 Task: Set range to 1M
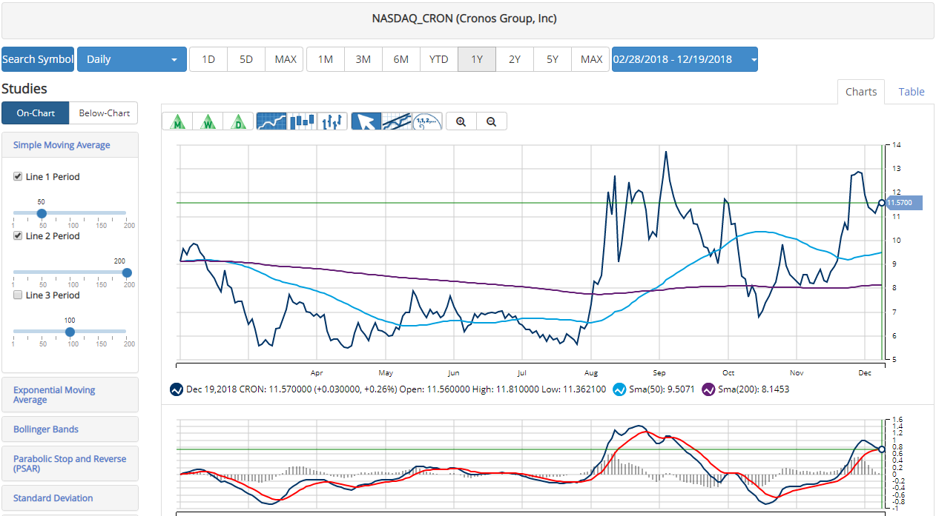(x=326, y=59)
